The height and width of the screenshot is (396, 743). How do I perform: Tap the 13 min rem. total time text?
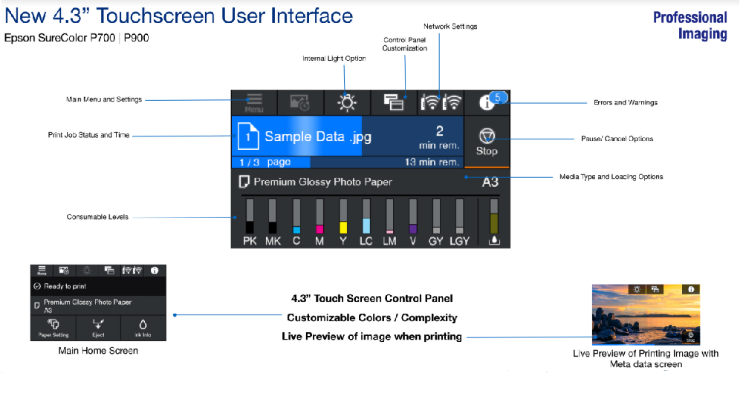tap(432, 162)
